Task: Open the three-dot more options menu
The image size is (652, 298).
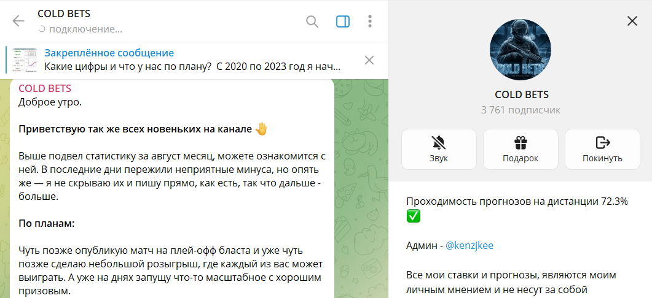Action: tap(370, 21)
